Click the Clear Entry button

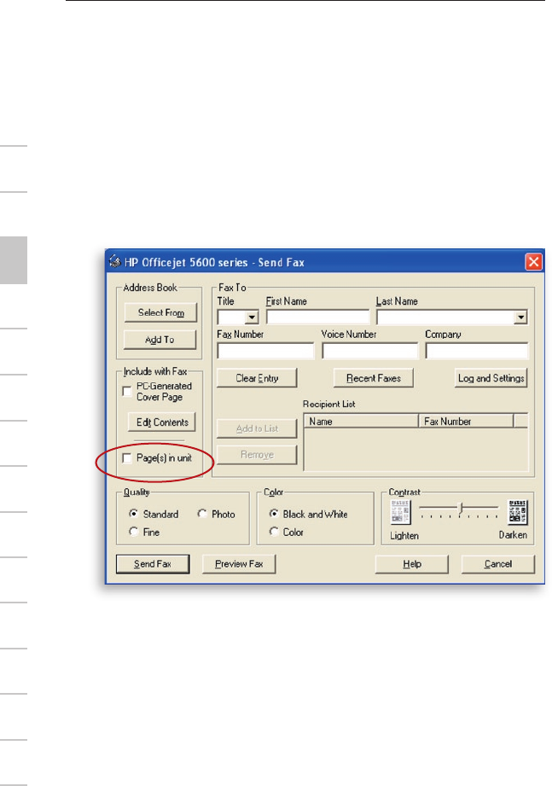[257, 378]
